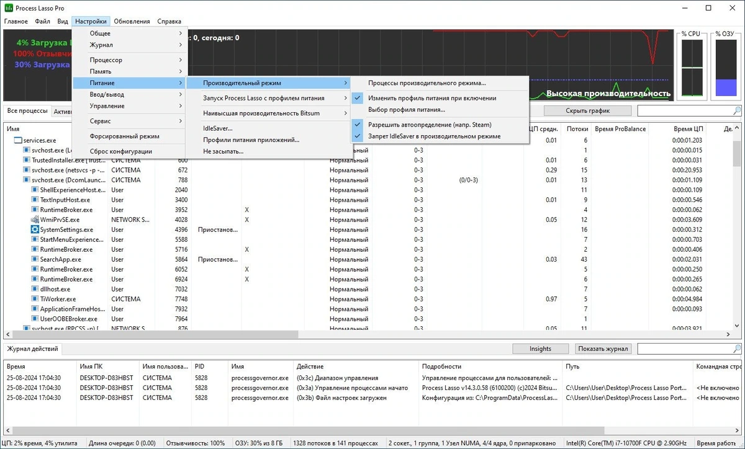
Task: Toggle Запрет IdleSaver в производительном режиме
Action: pos(440,136)
